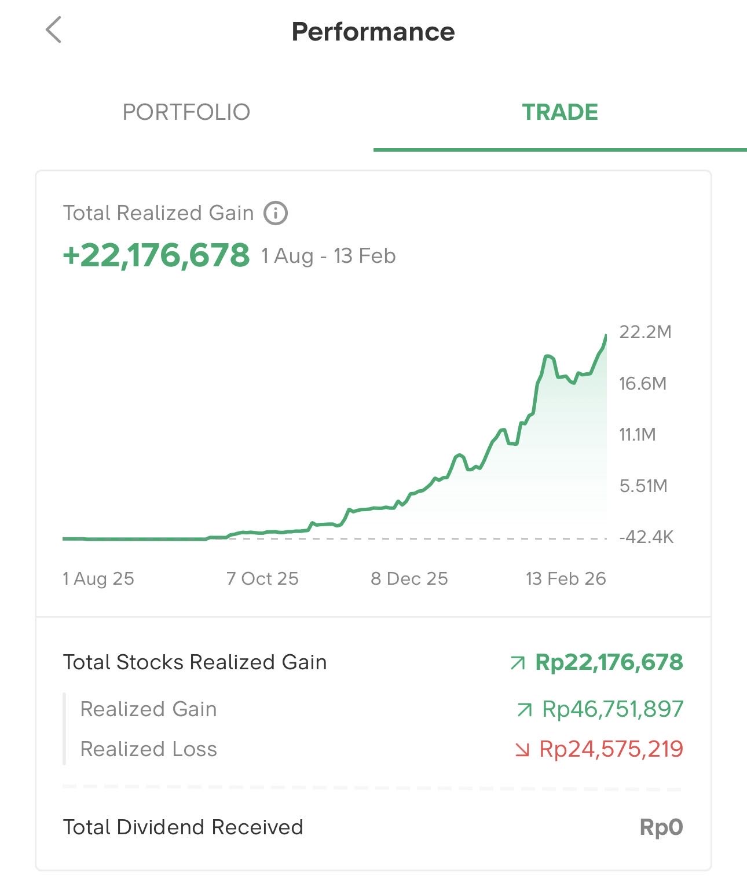
Task: Select the Realized Loss row label
Action: (x=148, y=749)
